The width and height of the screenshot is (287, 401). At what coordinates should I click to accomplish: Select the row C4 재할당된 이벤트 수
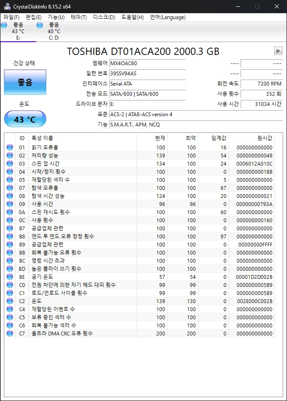click(140, 309)
